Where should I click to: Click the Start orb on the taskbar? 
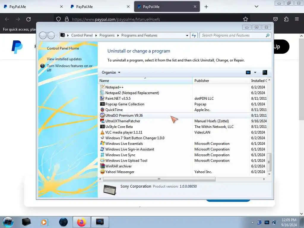8,222
